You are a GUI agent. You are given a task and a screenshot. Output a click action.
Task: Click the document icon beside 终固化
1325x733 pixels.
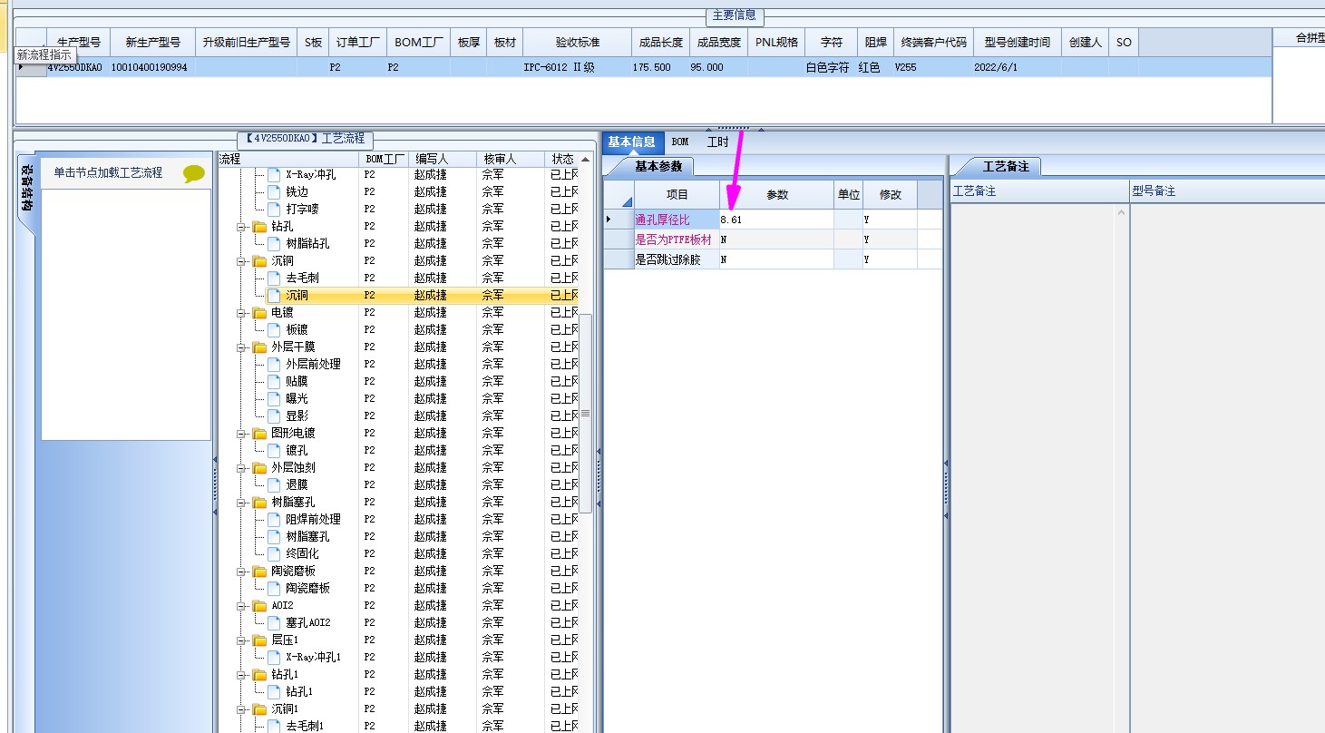tap(274, 553)
